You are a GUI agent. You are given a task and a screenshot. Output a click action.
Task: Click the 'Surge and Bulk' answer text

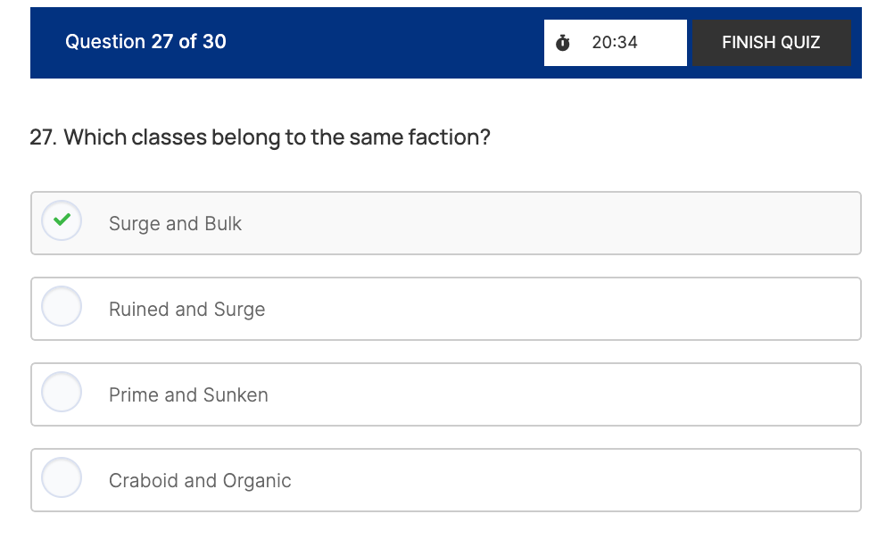pyautogui.click(x=175, y=224)
